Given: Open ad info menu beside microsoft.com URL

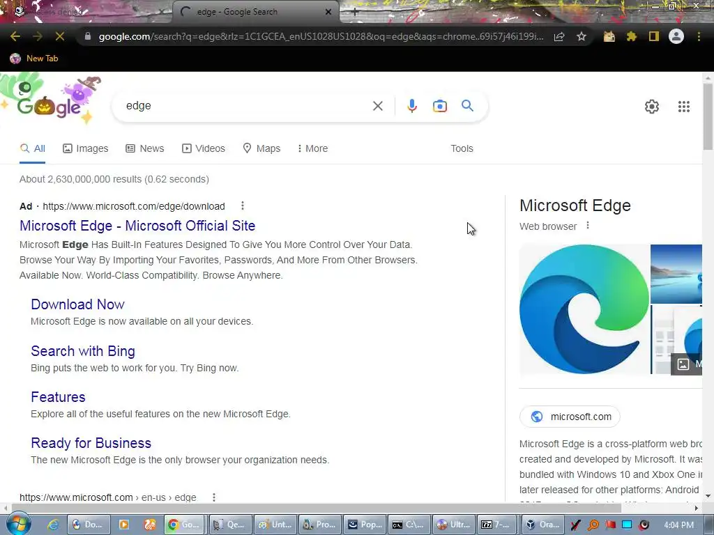Looking at the screenshot, I should coord(243,206).
